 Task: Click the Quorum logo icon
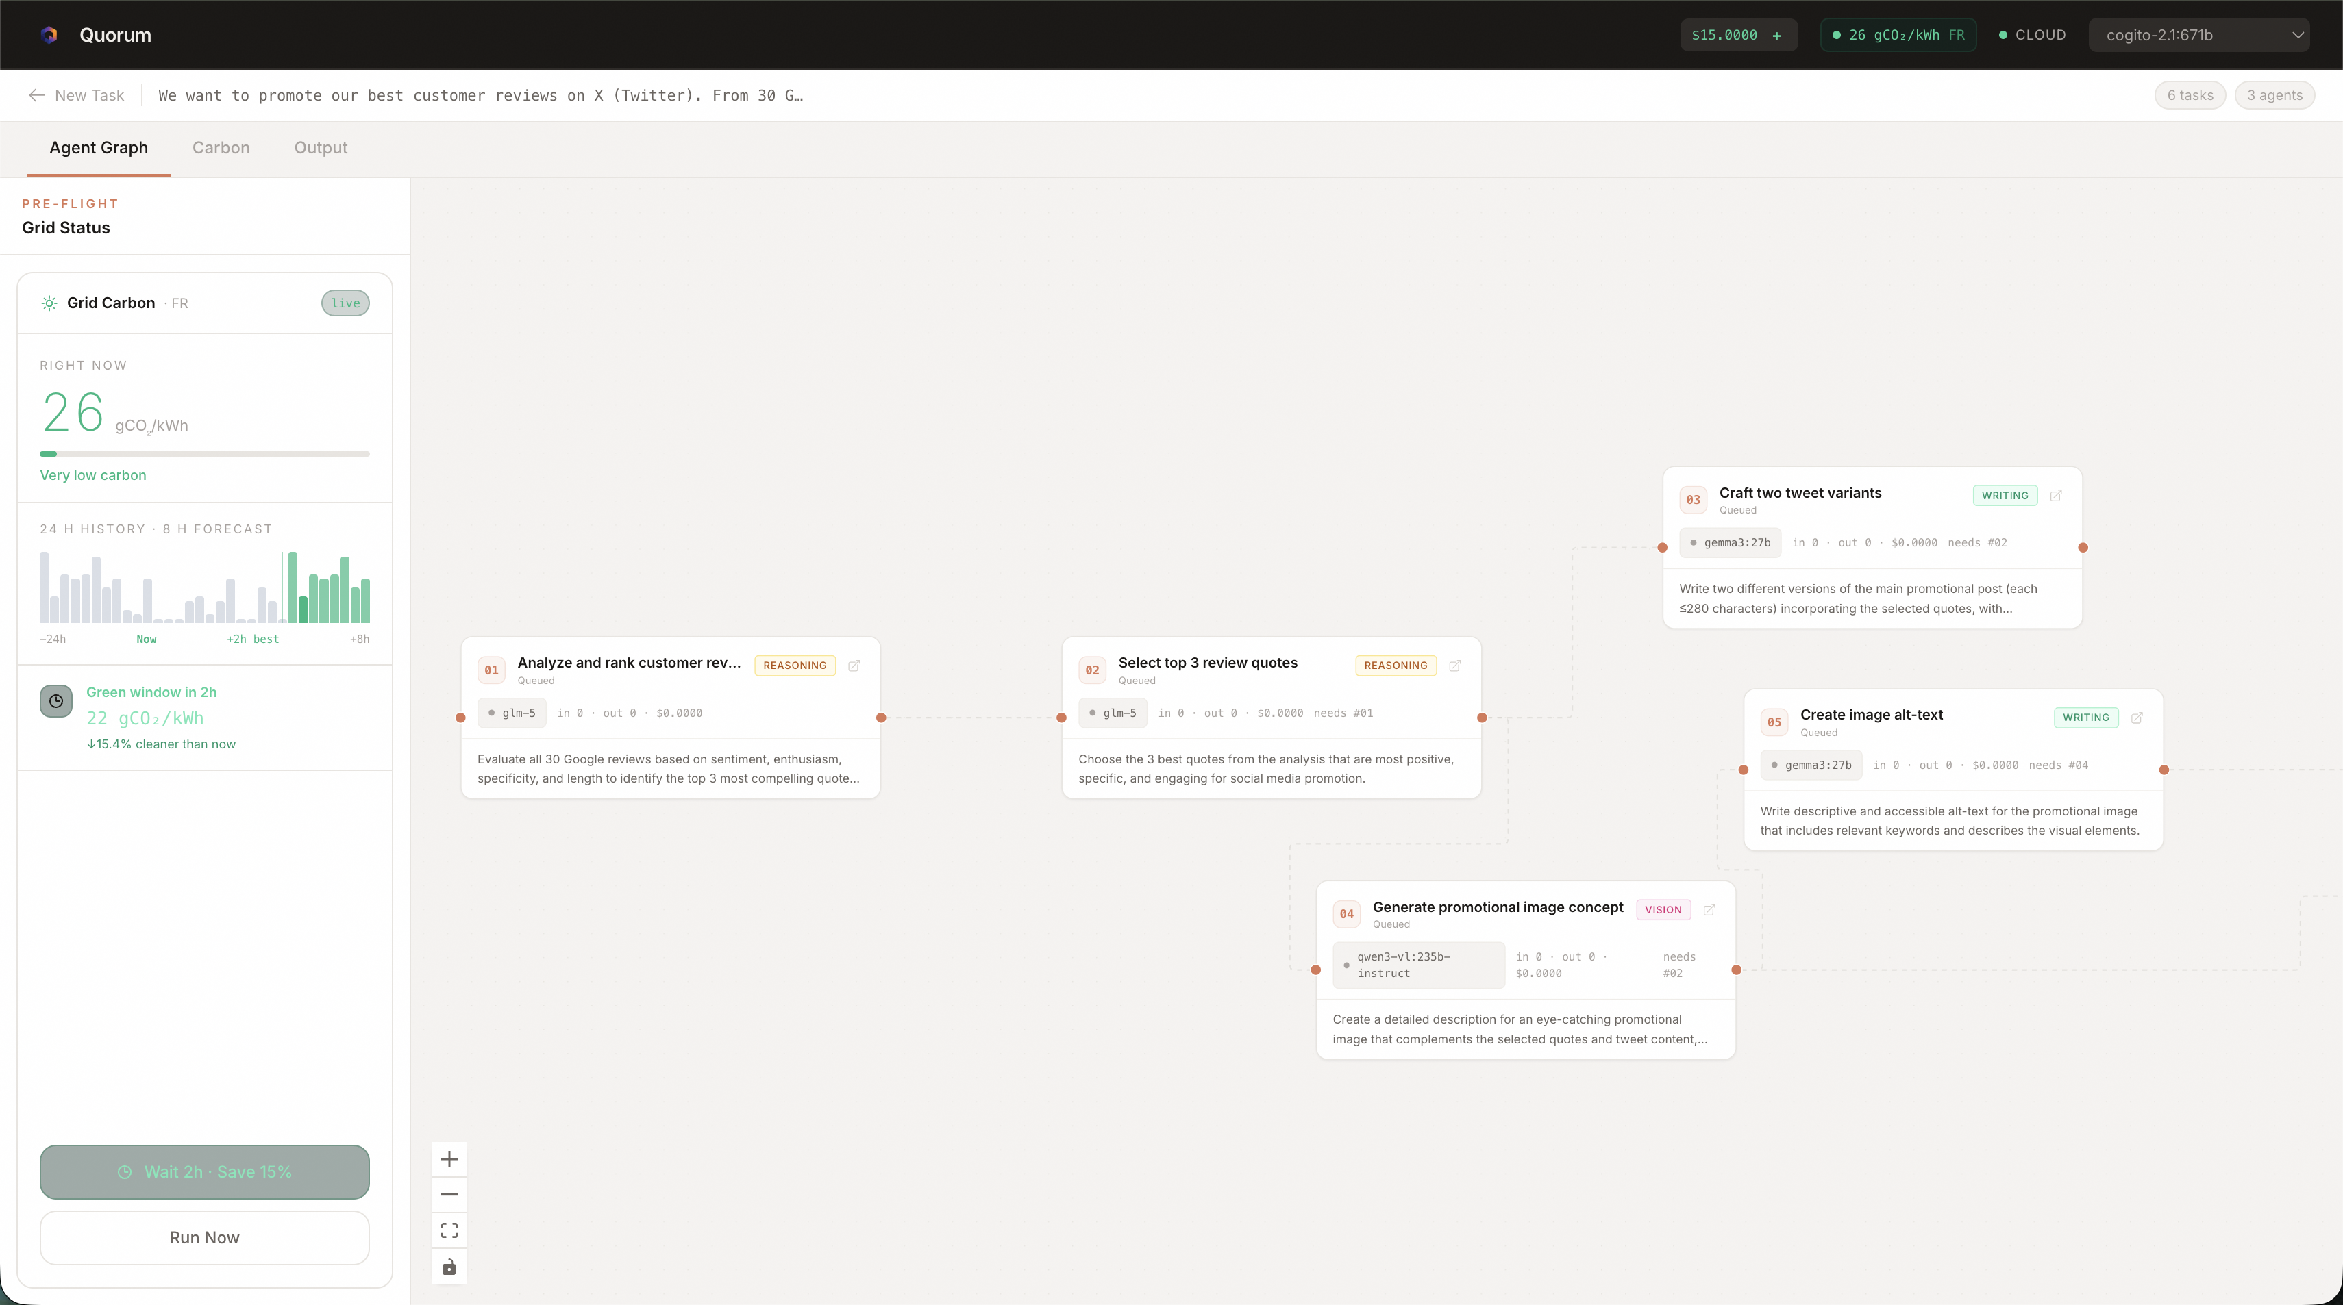coord(49,34)
